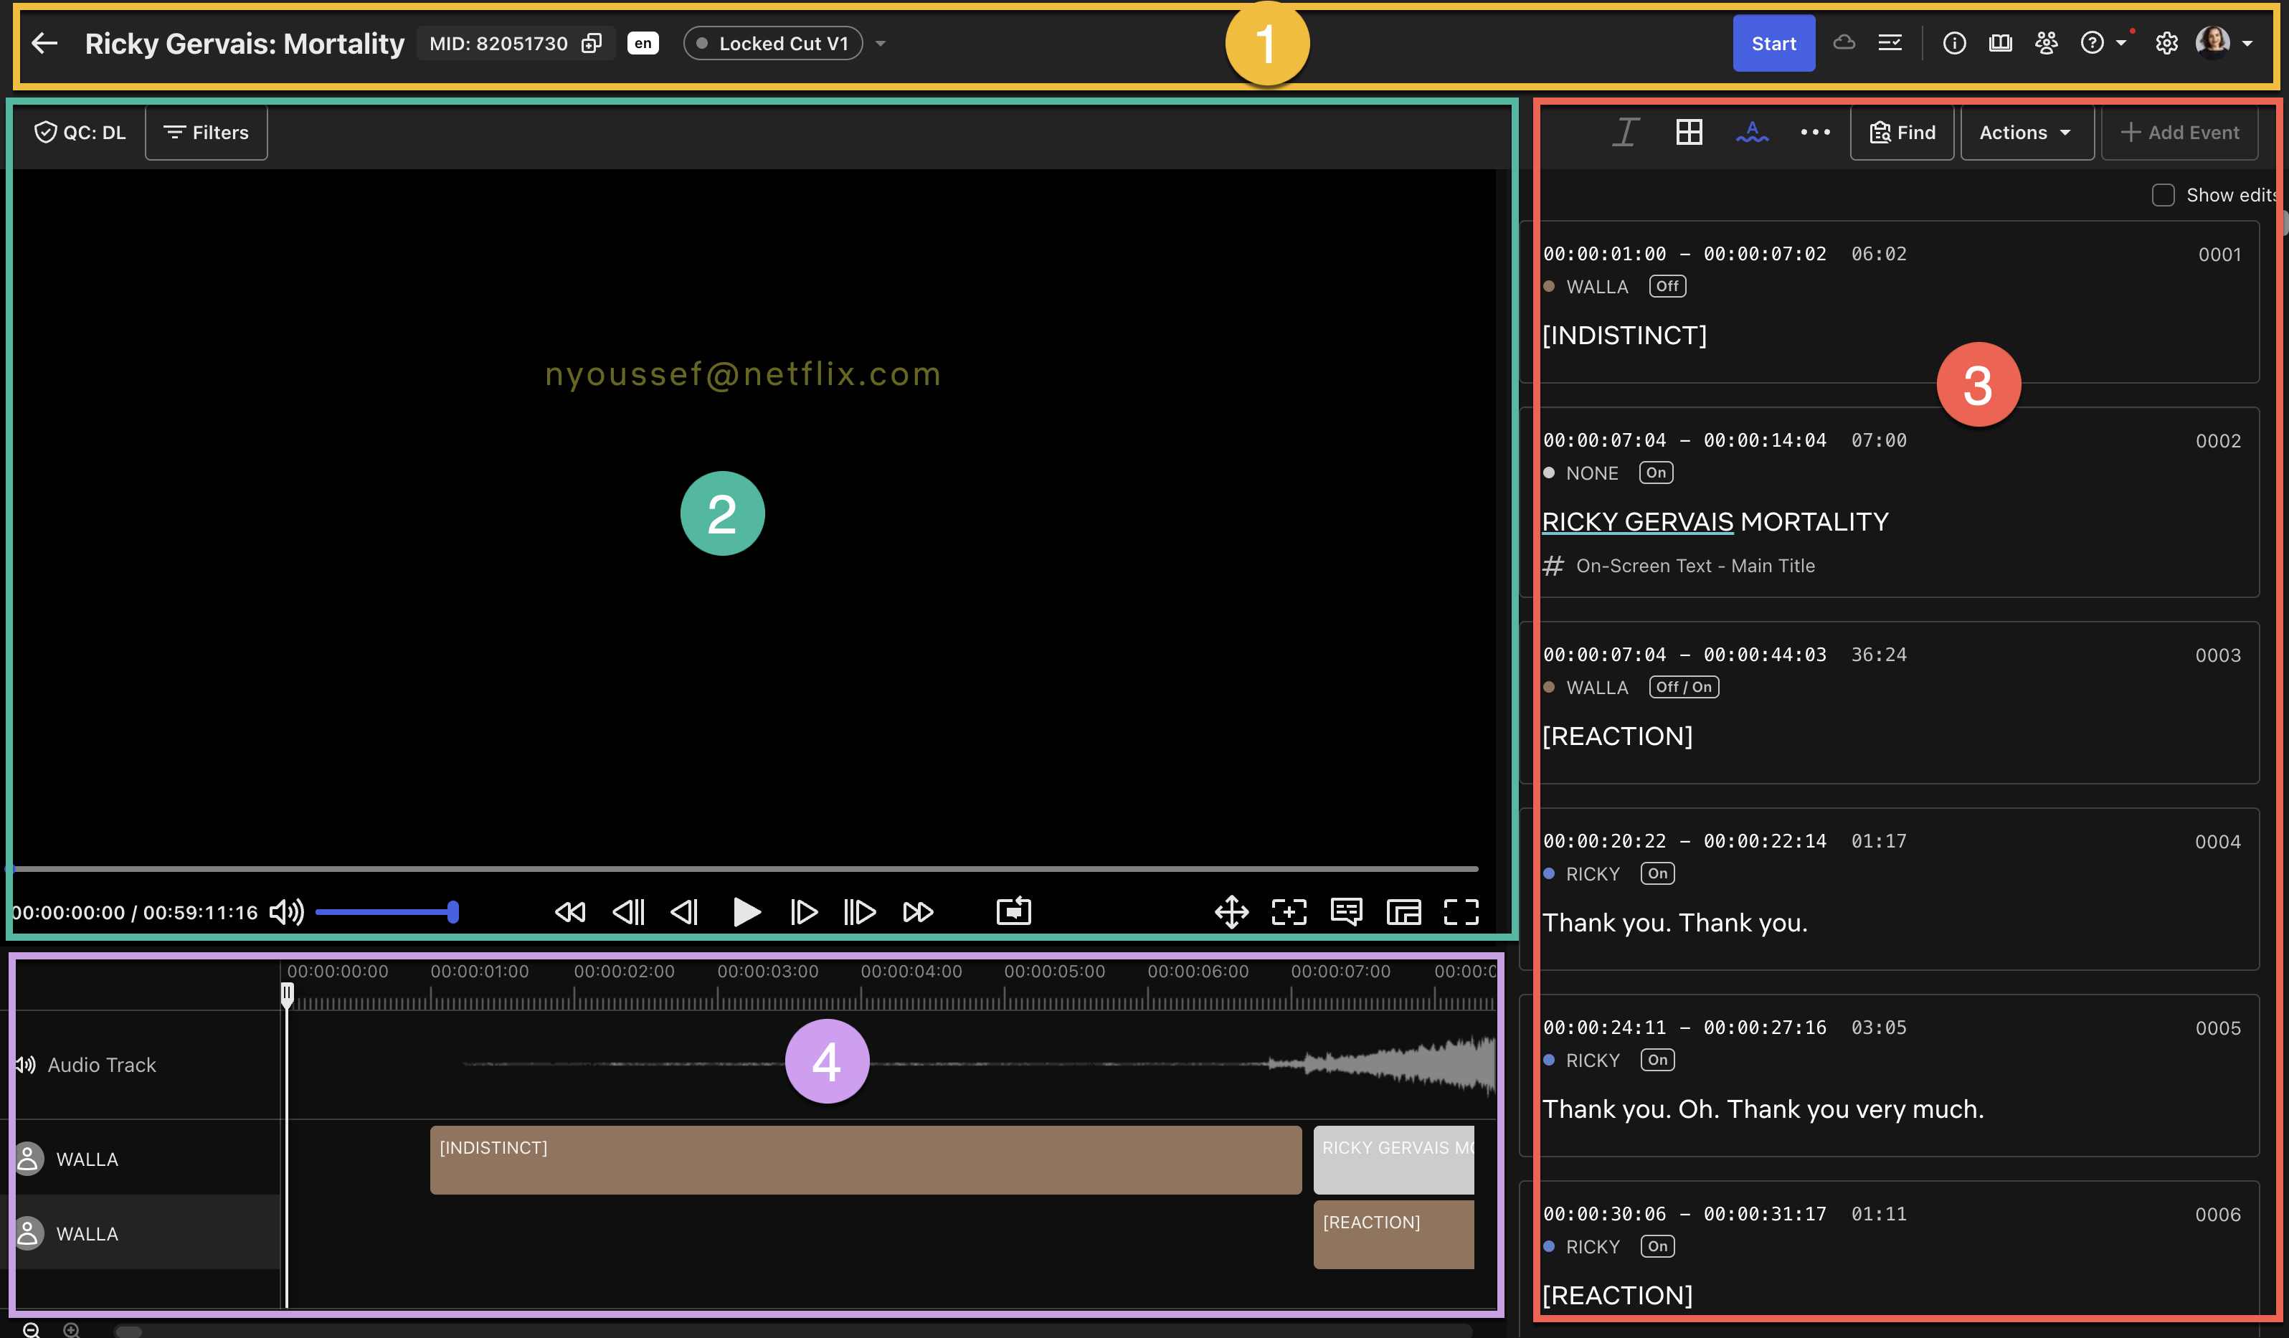The height and width of the screenshot is (1338, 2289).
Task: Copy the MID number with the copy icon
Action: coord(592,44)
